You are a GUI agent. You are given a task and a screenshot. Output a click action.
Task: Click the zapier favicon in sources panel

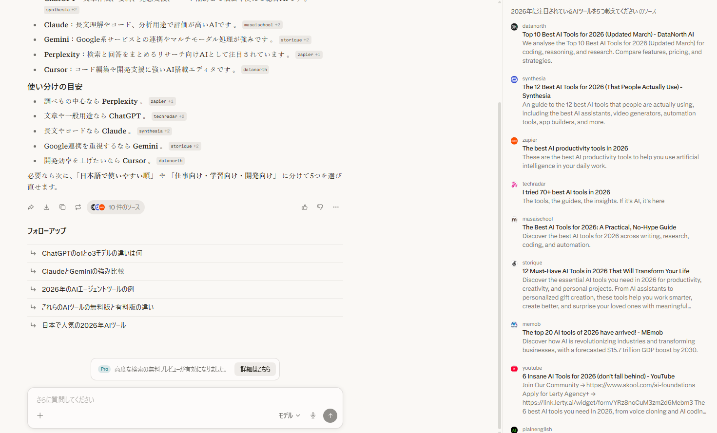point(514,141)
